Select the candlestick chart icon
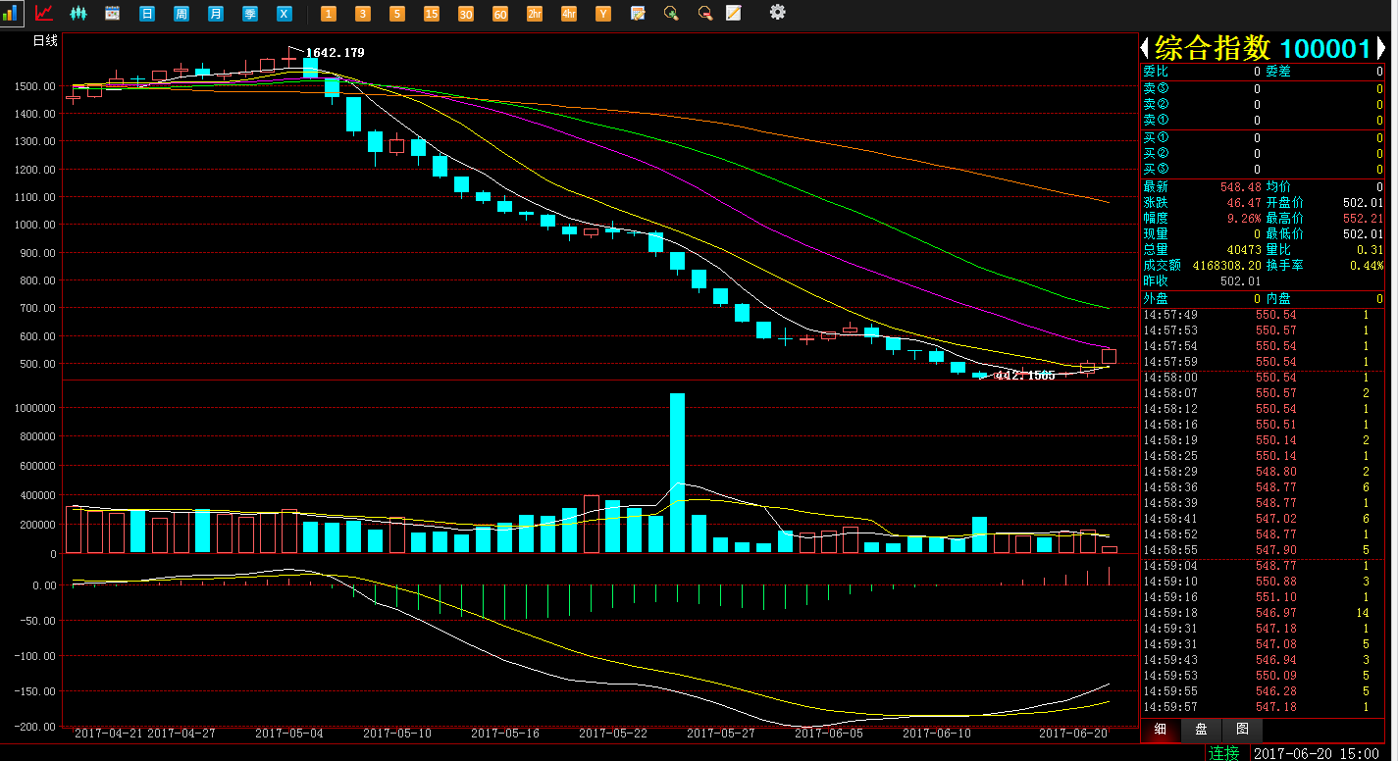Image resolution: width=1398 pixels, height=761 pixels. (78, 14)
